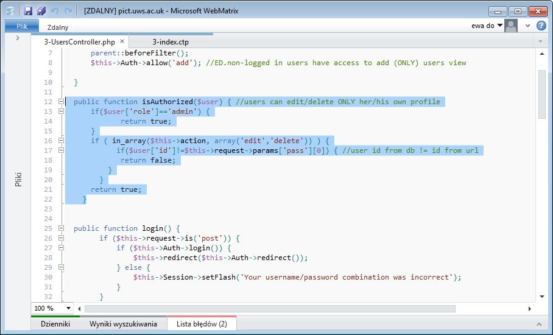The image size is (553, 335).
Task: Open the open-documents list dropdown arrow
Action: click(x=540, y=41)
